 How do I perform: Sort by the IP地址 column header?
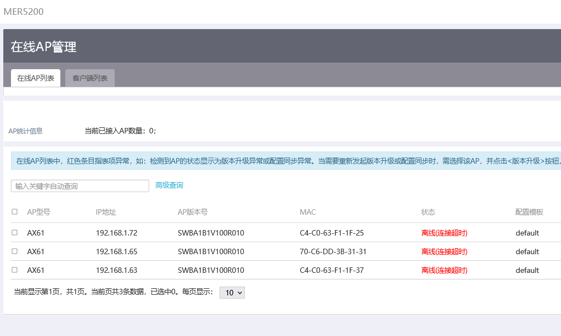[x=106, y=212]
